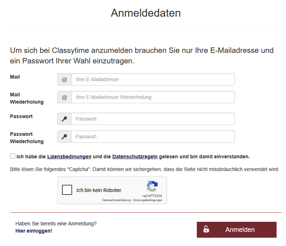This screenshot has height=246, width=286.
Task: Click the key icon beside Passwort field
Action: [64, 119]
